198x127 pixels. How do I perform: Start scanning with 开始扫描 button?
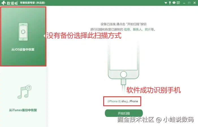point(124,113)
